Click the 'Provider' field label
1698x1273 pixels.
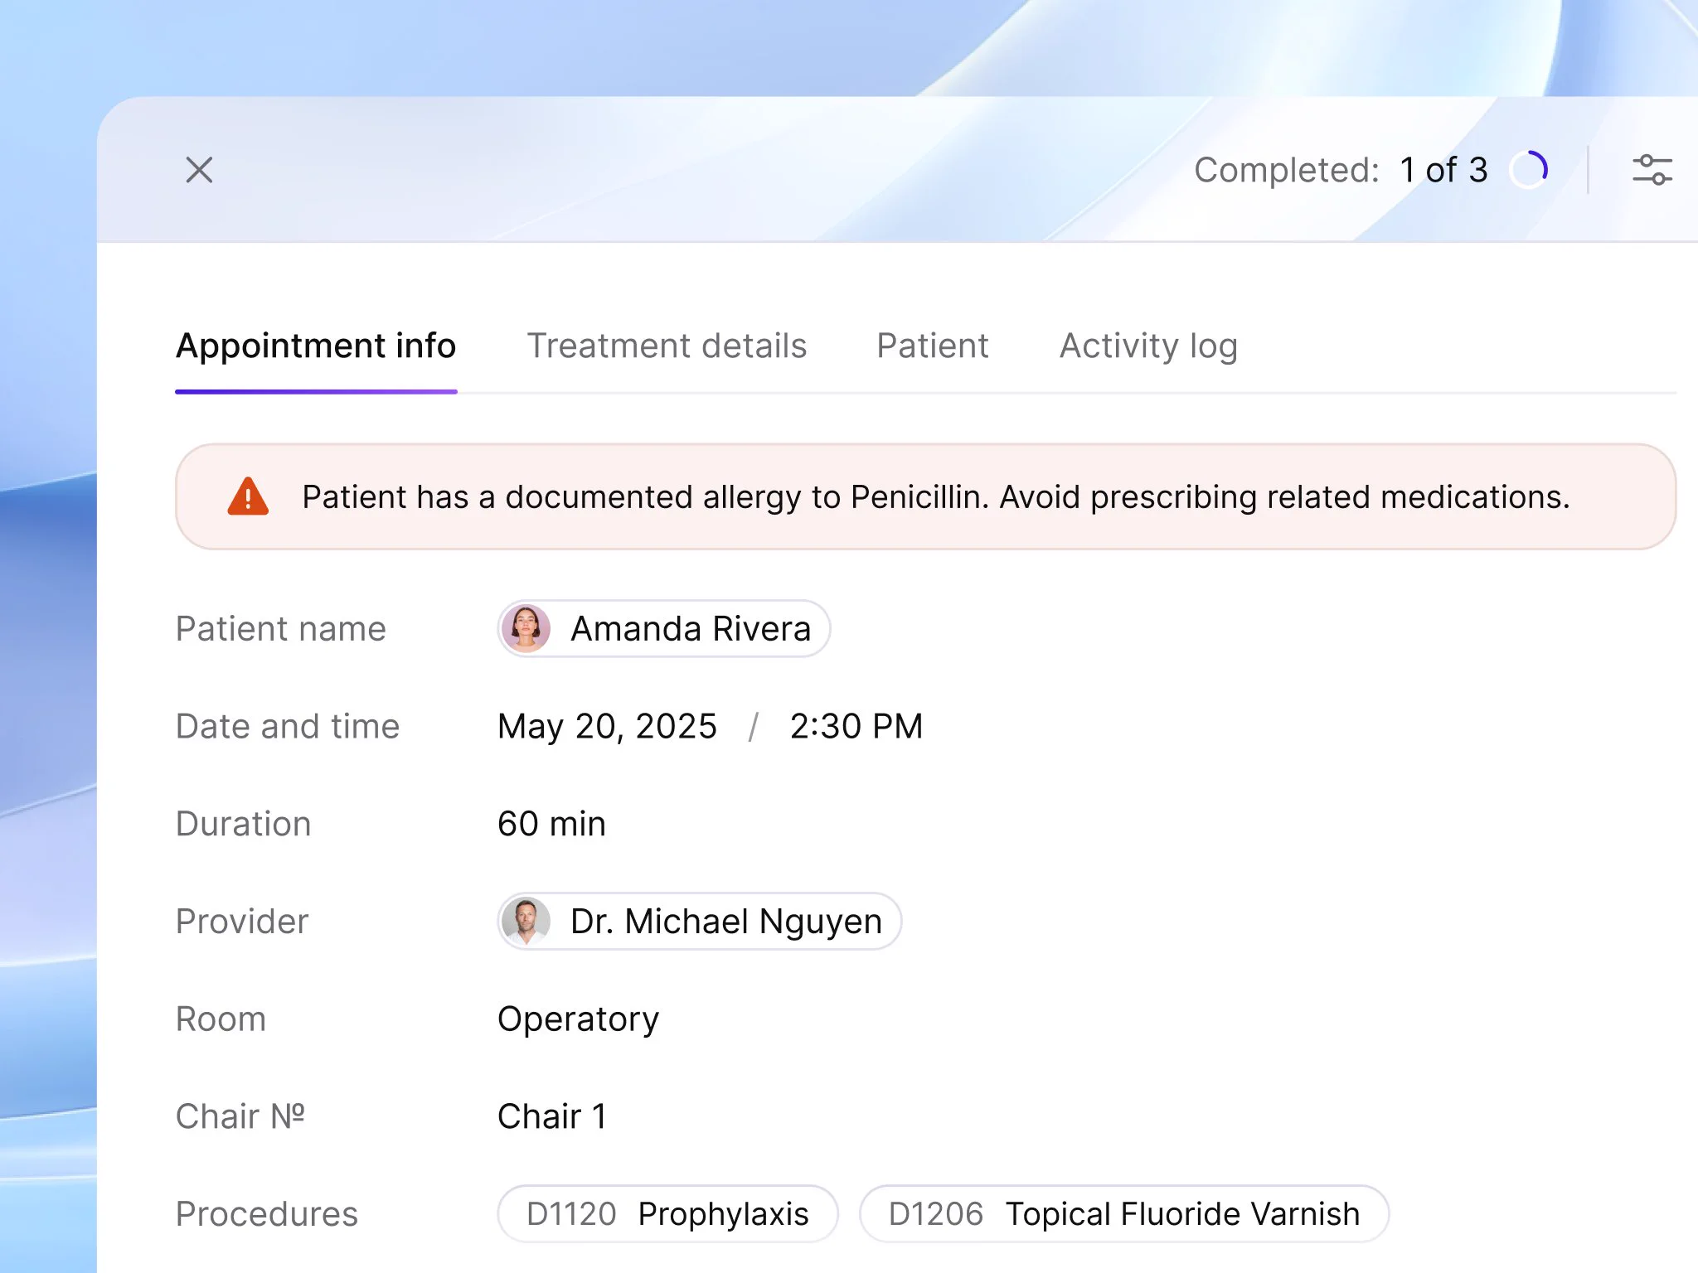pos(242,921)
